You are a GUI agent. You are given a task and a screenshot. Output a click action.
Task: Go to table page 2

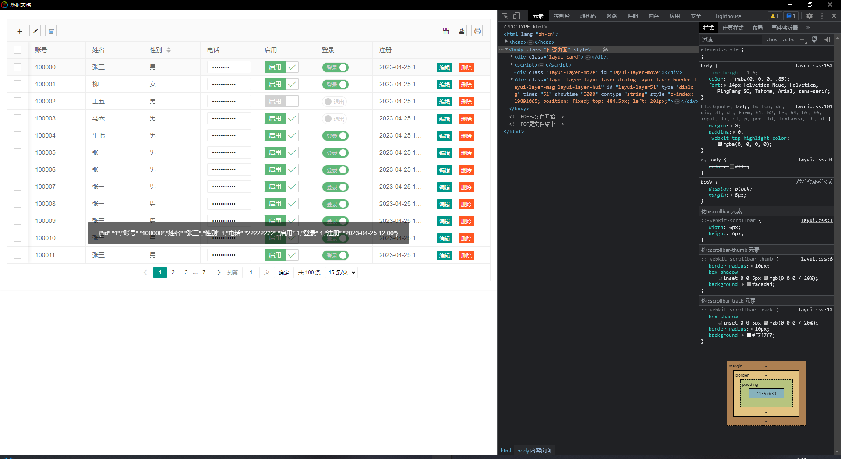coord(173,272)
